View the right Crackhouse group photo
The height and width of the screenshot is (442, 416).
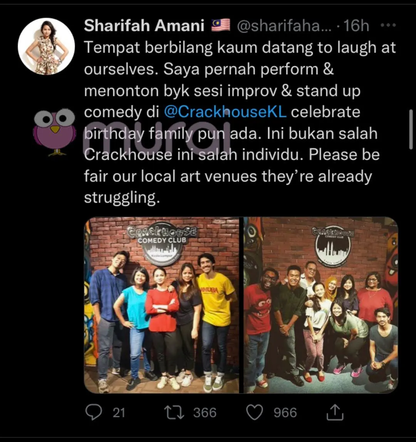[321, 305]
